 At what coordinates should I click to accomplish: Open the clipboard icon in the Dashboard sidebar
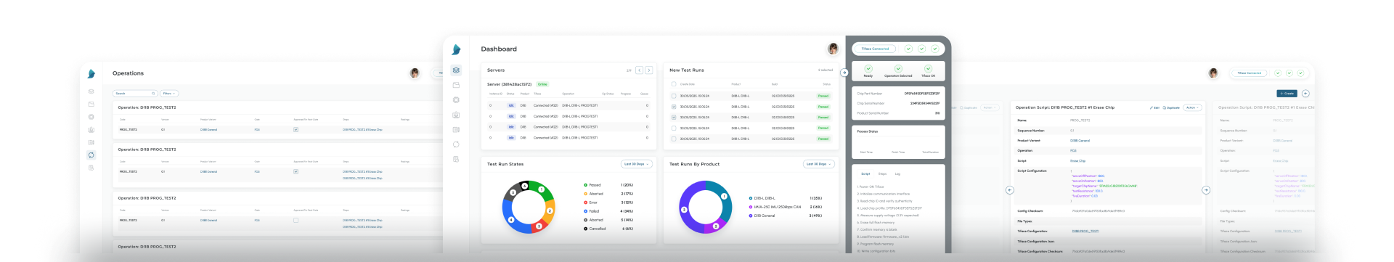[456, 159]
